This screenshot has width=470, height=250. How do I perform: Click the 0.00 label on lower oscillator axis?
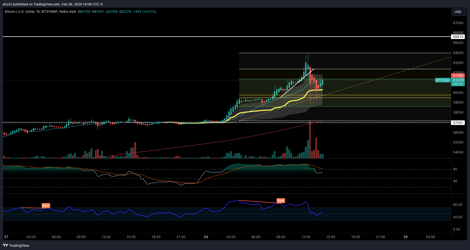tap(457, 229)
